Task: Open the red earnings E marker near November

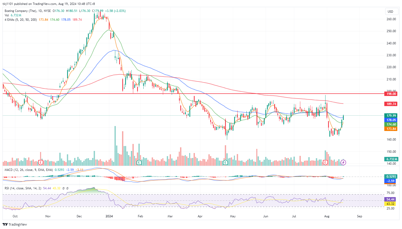Action: (x=41, y=163)
